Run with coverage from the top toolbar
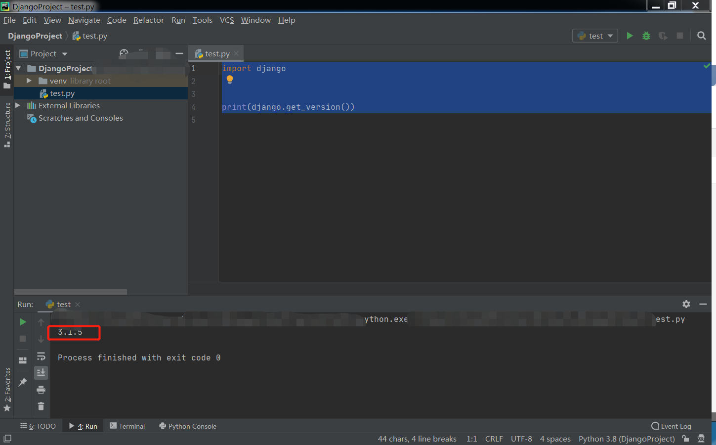The image size is (716, 445). (663, 36)
